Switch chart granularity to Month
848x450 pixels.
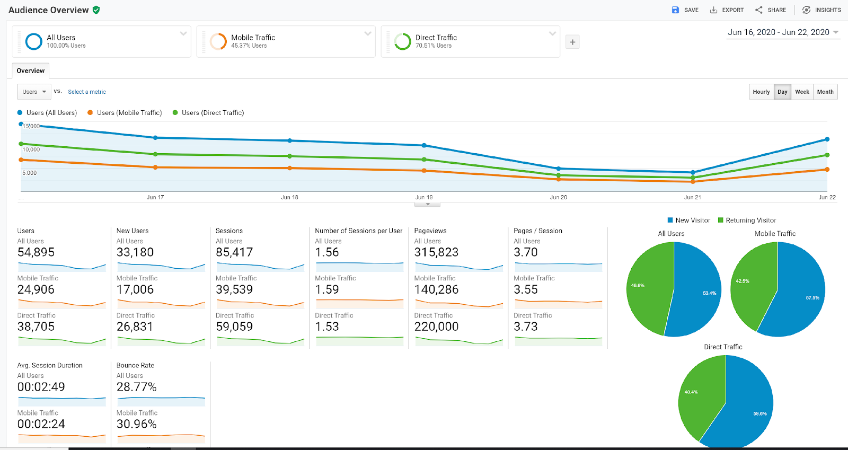point(825,92)
